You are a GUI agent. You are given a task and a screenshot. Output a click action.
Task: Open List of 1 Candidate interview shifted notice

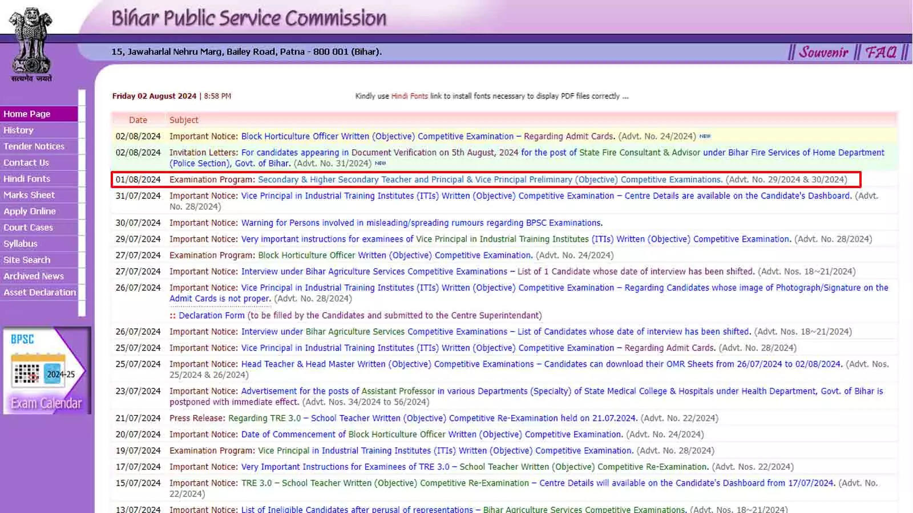click(x=498, y=271)
